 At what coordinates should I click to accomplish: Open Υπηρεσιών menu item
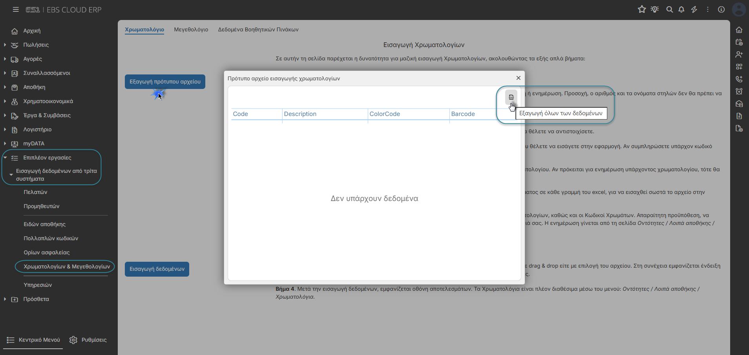pyautogui.click(x=38, y=285)
